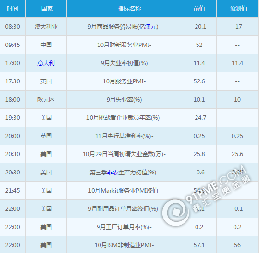Click the 21:45 time cell

point(12,191)
